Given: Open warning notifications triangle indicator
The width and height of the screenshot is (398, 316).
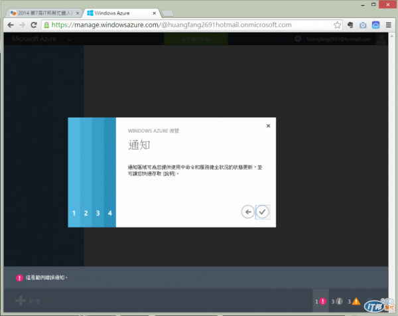Looking at the screenshot, I should click(x=354, y=301).
